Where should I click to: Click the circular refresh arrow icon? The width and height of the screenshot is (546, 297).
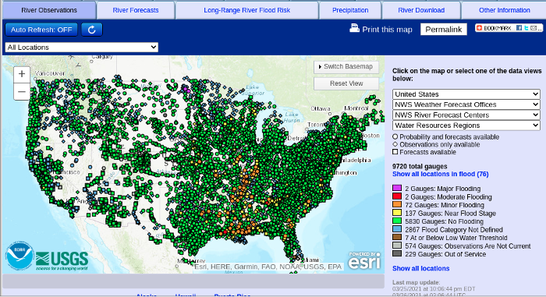coord(92,30)
